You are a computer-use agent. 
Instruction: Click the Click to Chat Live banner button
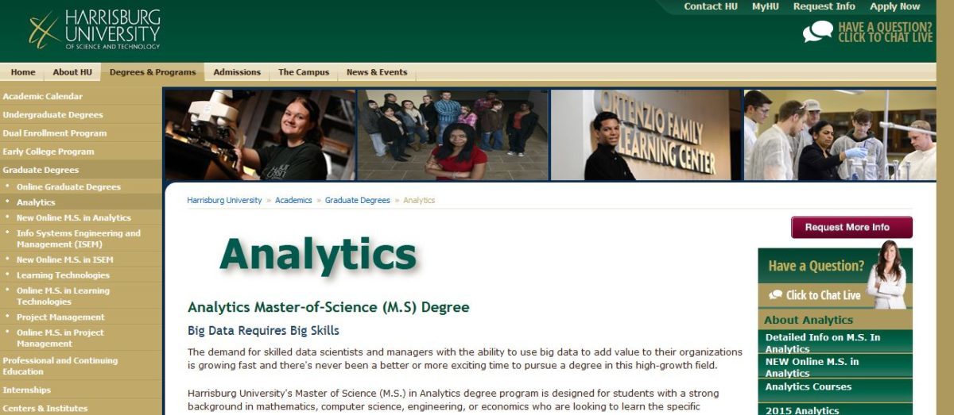tap(815, 295)
